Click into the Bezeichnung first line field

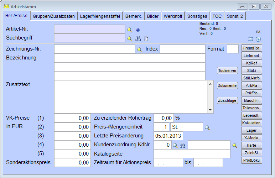[x=130, y=58]
